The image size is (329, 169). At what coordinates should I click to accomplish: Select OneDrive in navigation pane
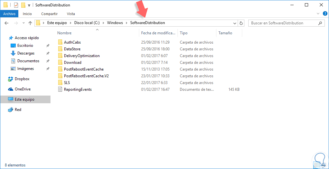tap(23, 89)
